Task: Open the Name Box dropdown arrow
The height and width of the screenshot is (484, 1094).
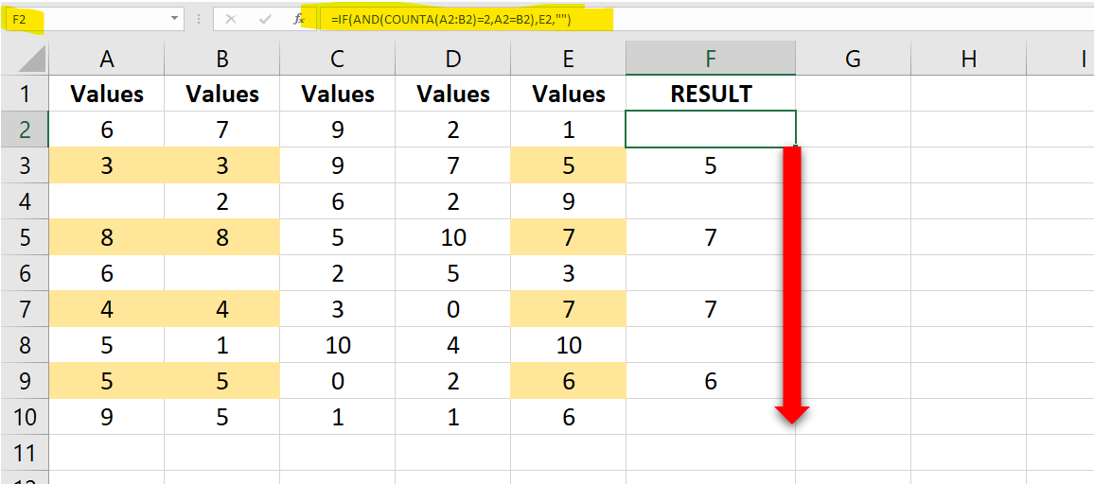Action: click(174, 20)
